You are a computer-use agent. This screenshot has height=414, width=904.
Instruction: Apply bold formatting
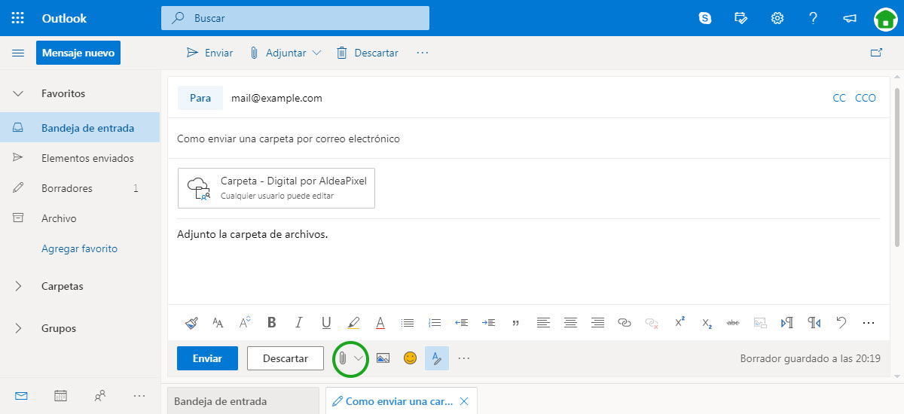(272, 322)
